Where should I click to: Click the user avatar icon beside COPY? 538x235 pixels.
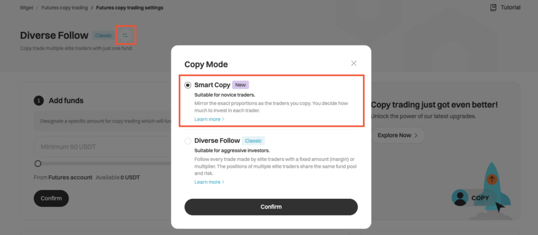point(461,198)
